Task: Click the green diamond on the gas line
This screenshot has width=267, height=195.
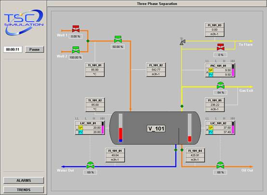Action: click(x=182, y=106)
